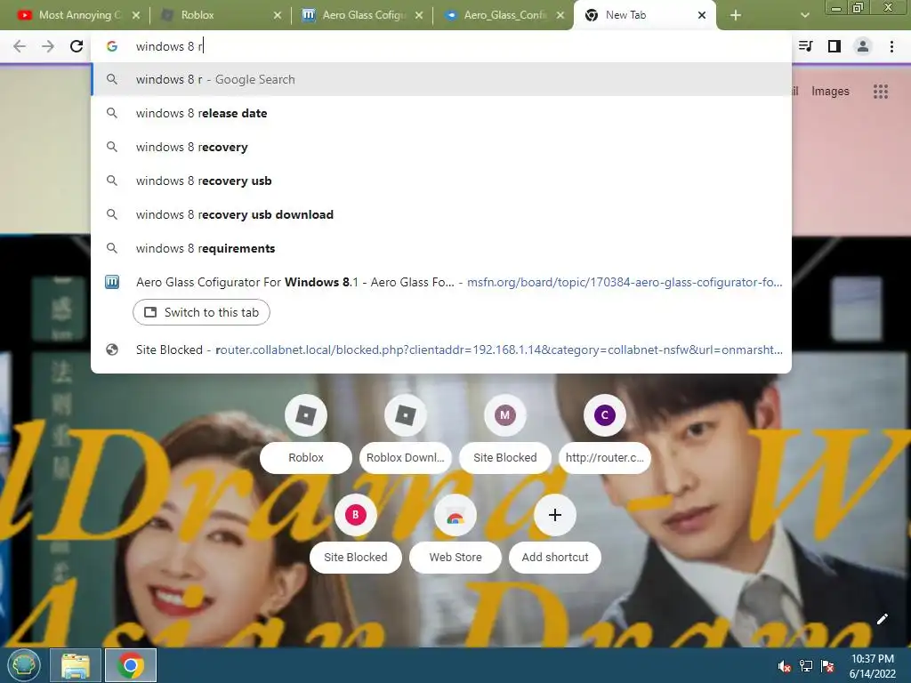
Task: Go back using the back arrow
Action: tap(20, 46)
